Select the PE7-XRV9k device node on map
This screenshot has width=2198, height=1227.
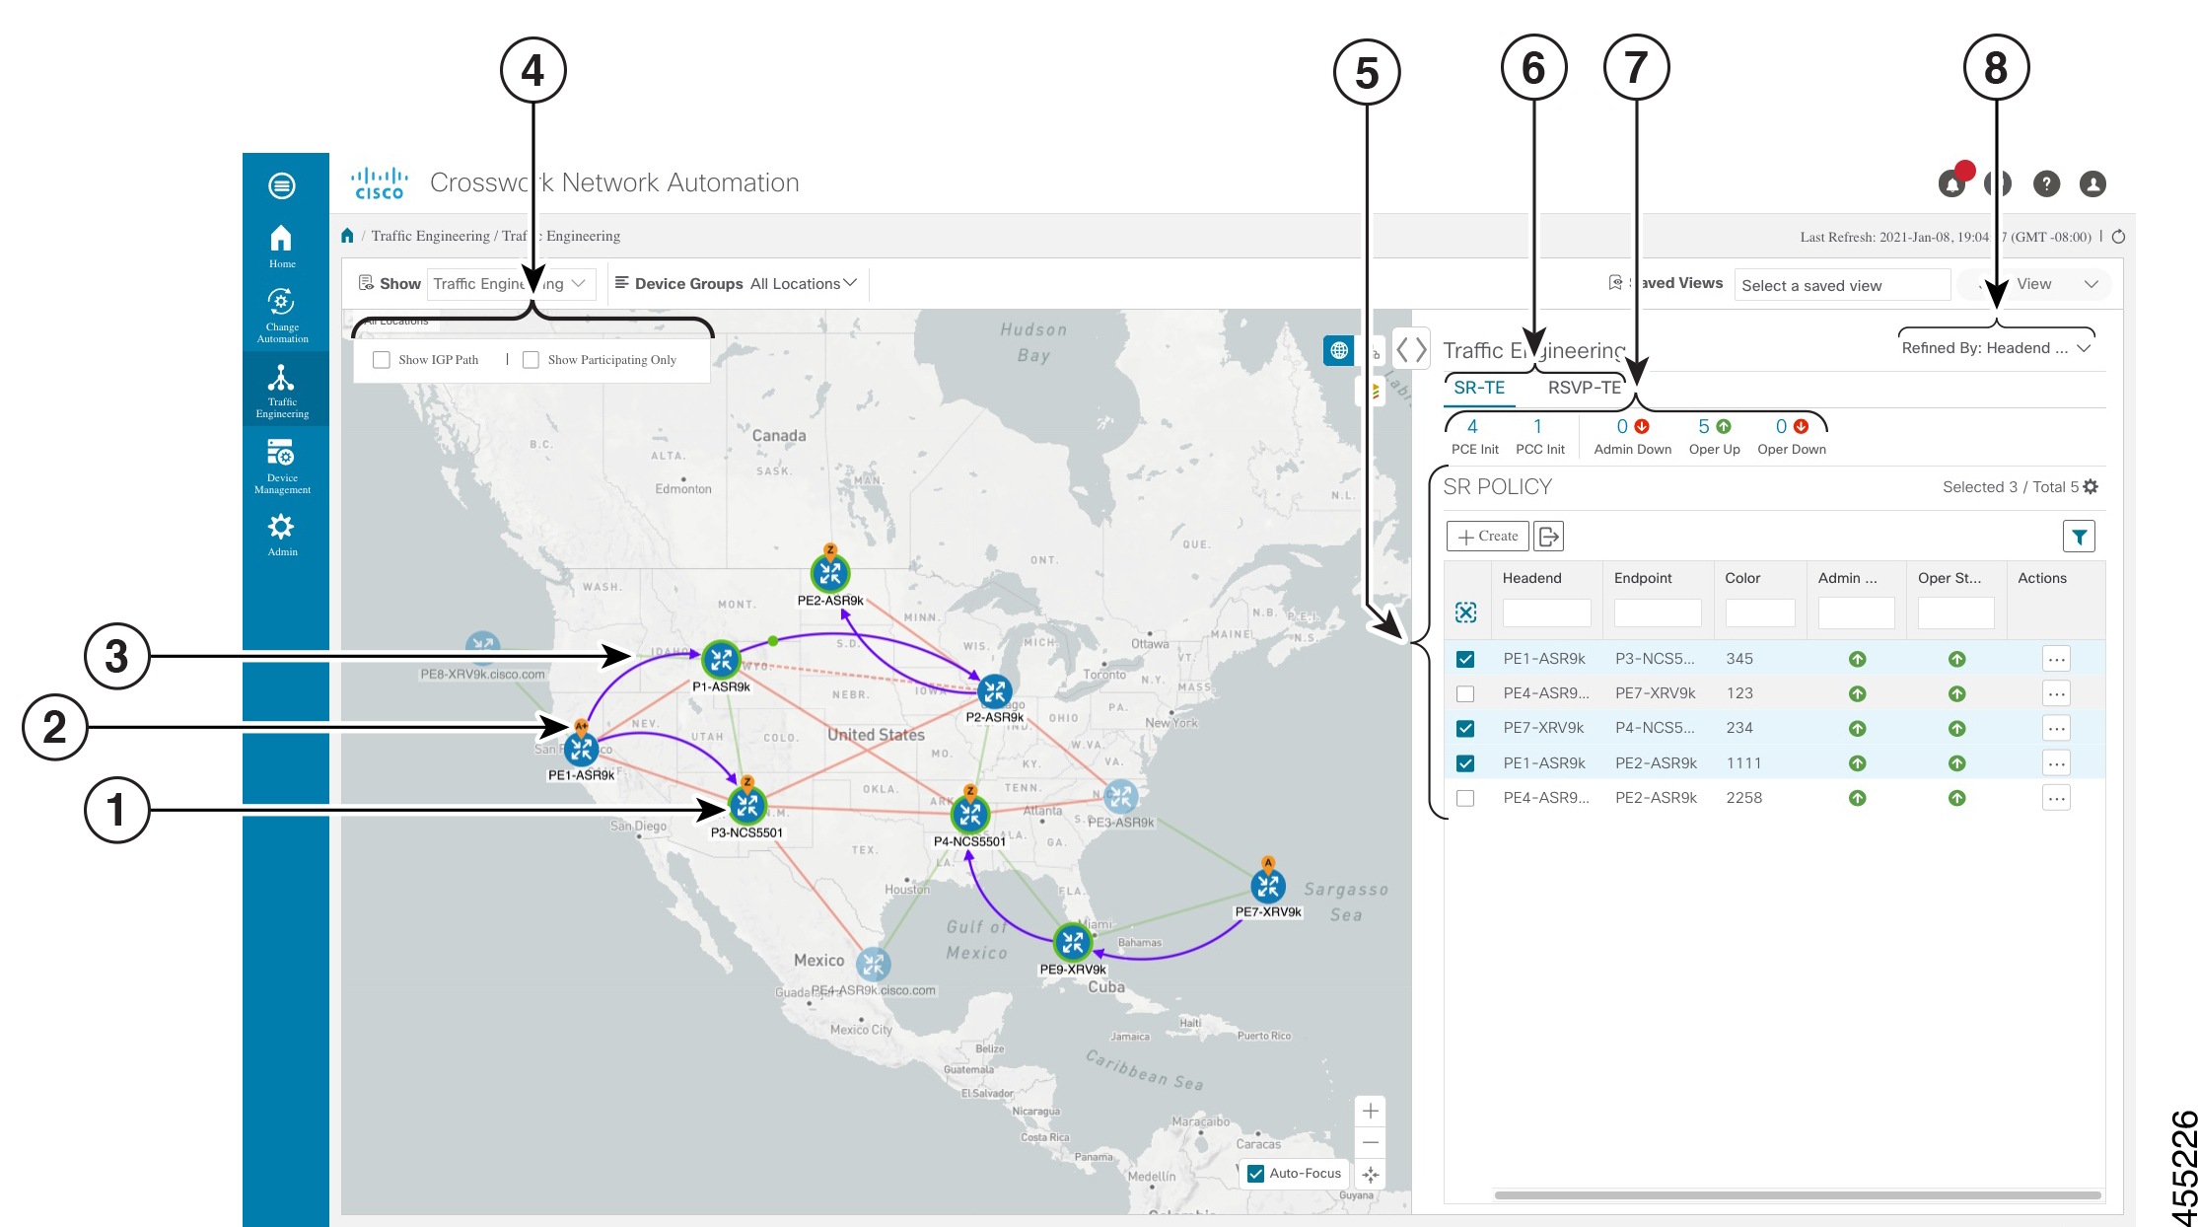(1268, 886)
